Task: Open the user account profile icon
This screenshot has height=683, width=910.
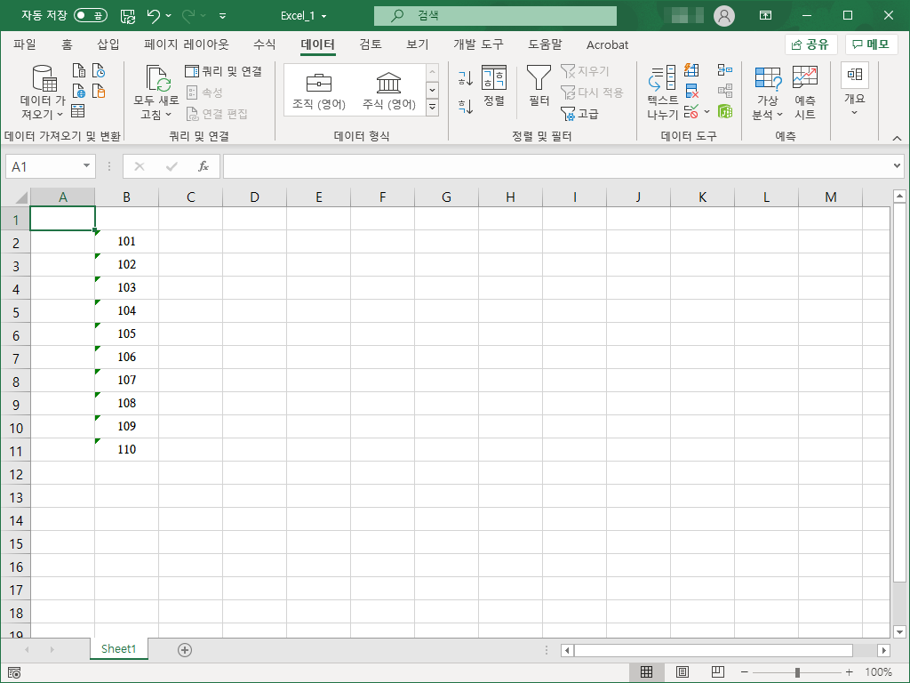Action: pyautogui.click(x=723, y=16)
